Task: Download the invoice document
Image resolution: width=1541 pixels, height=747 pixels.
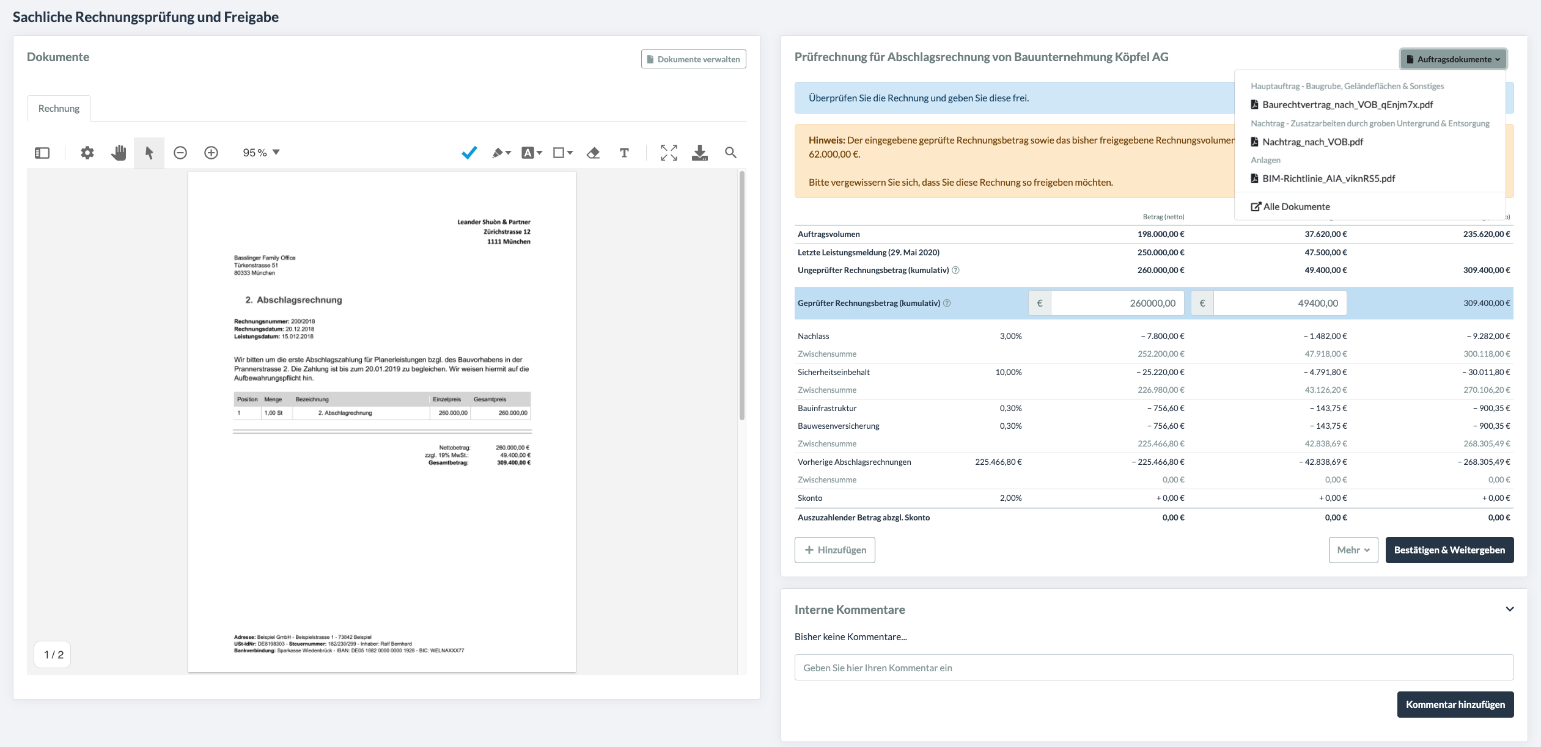Action: (700, 153)
